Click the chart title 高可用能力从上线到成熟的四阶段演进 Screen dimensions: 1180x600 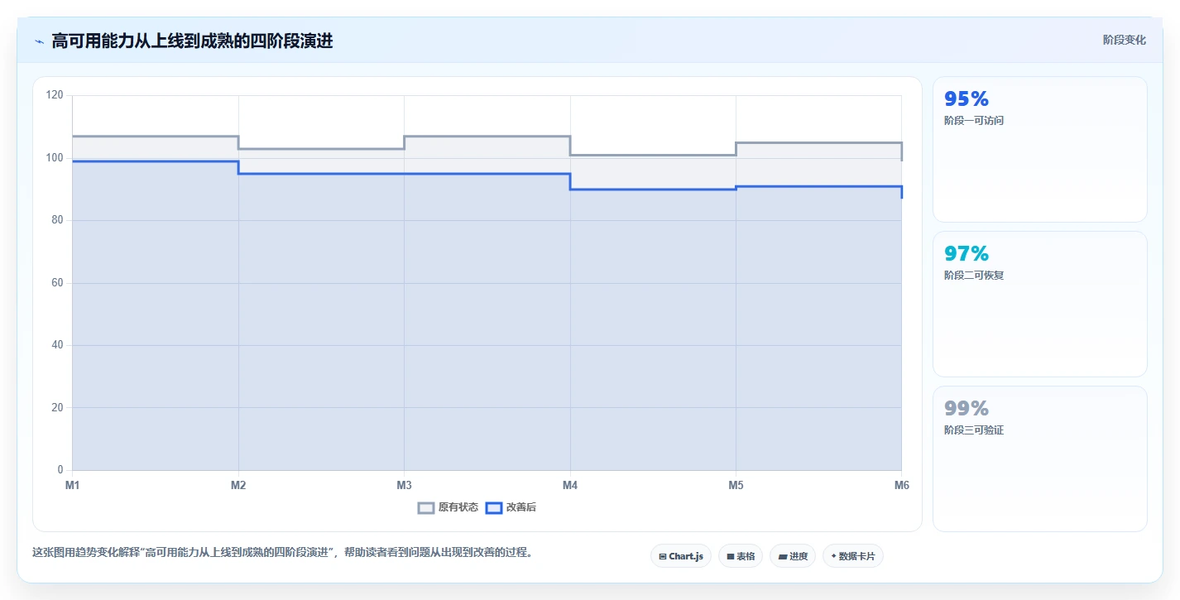192,41
